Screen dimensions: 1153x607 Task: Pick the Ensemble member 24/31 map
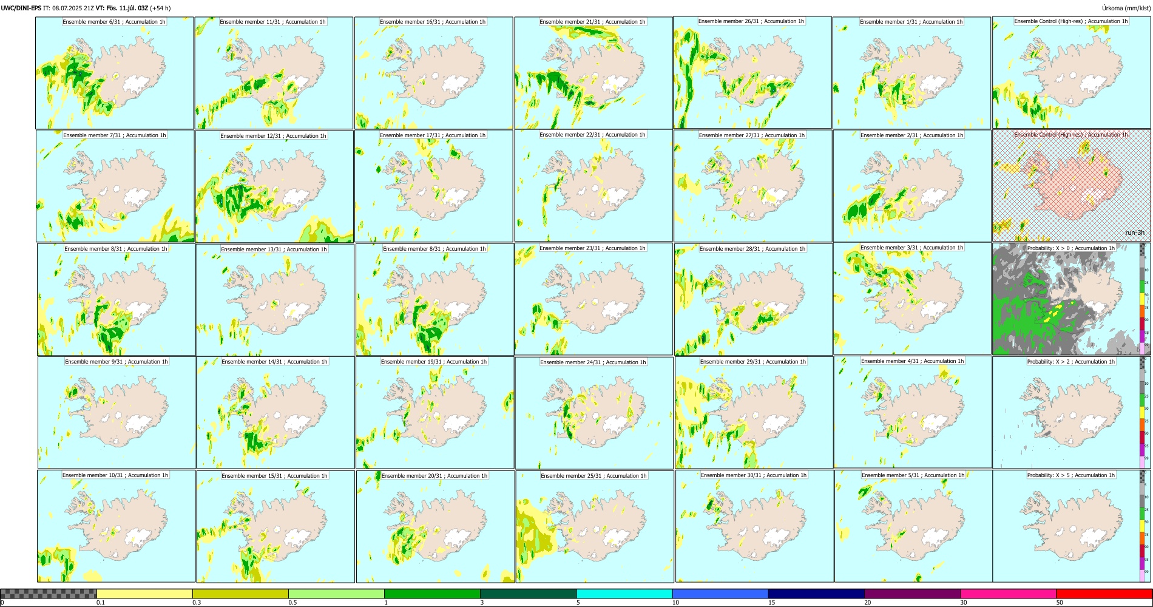(594, 413)
